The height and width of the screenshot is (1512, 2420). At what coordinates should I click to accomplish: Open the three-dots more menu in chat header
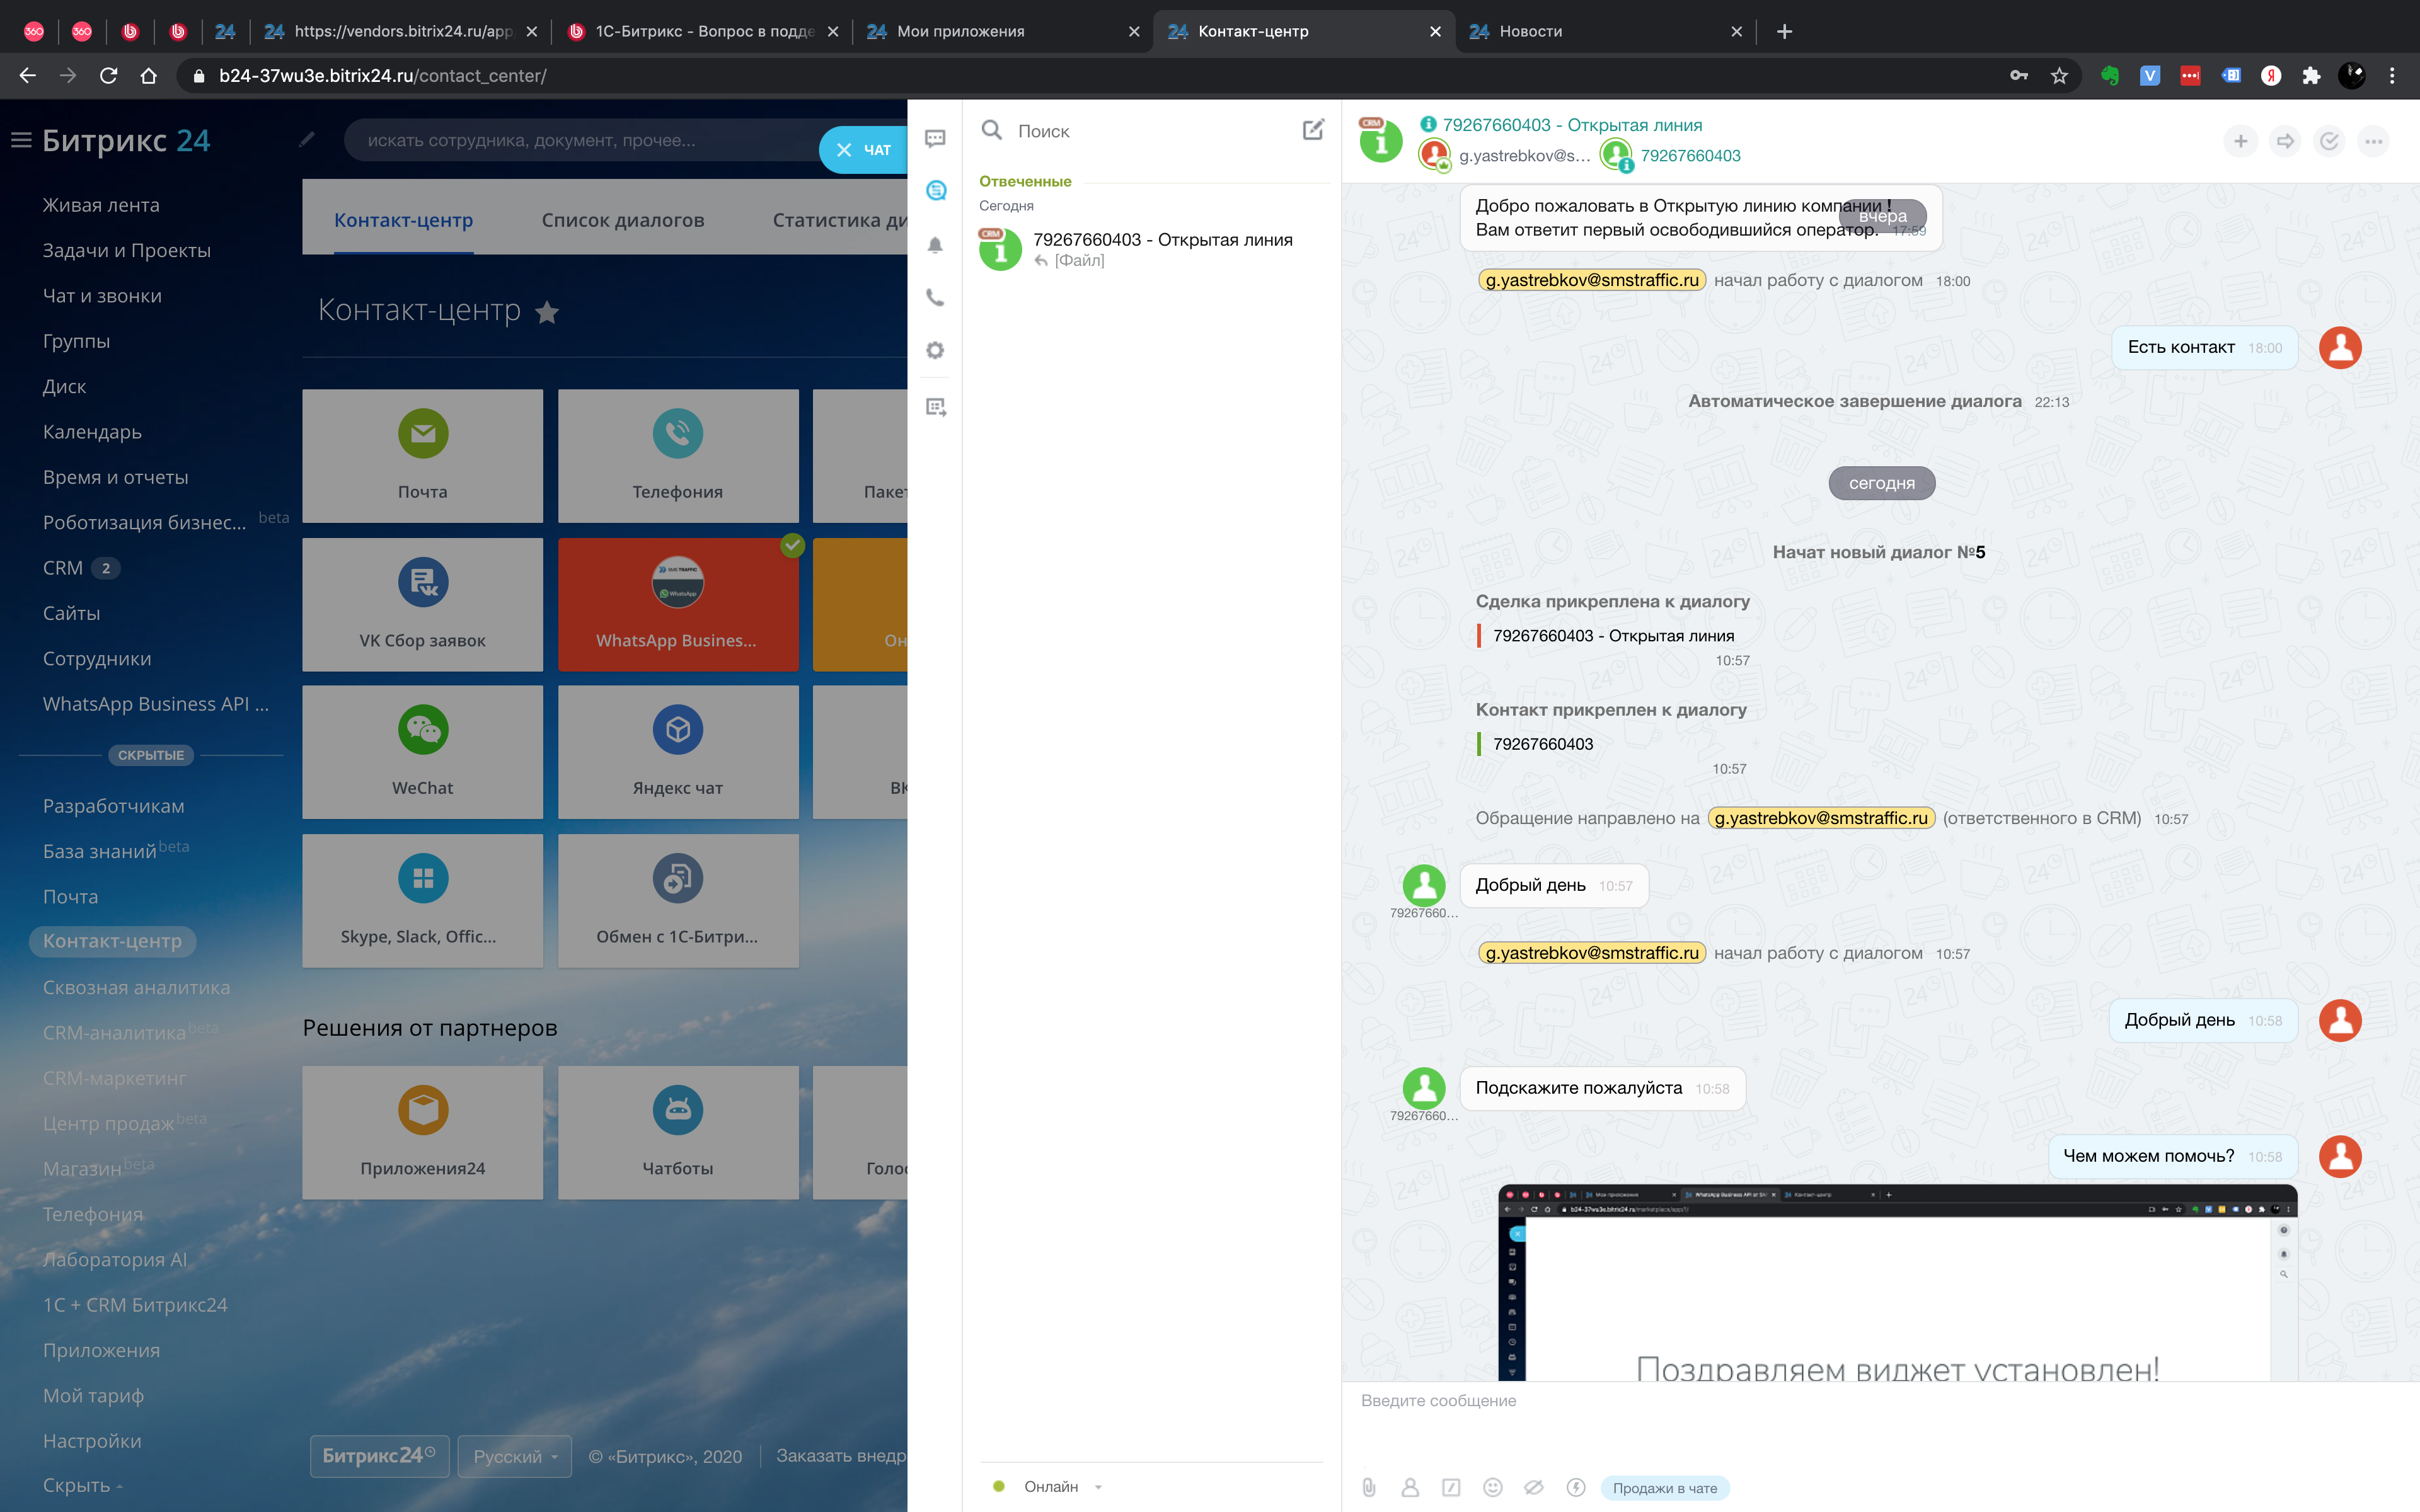[x=2373, y=141]
